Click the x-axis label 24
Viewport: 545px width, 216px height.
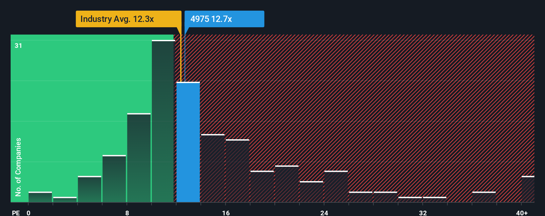tap(324, 213)
